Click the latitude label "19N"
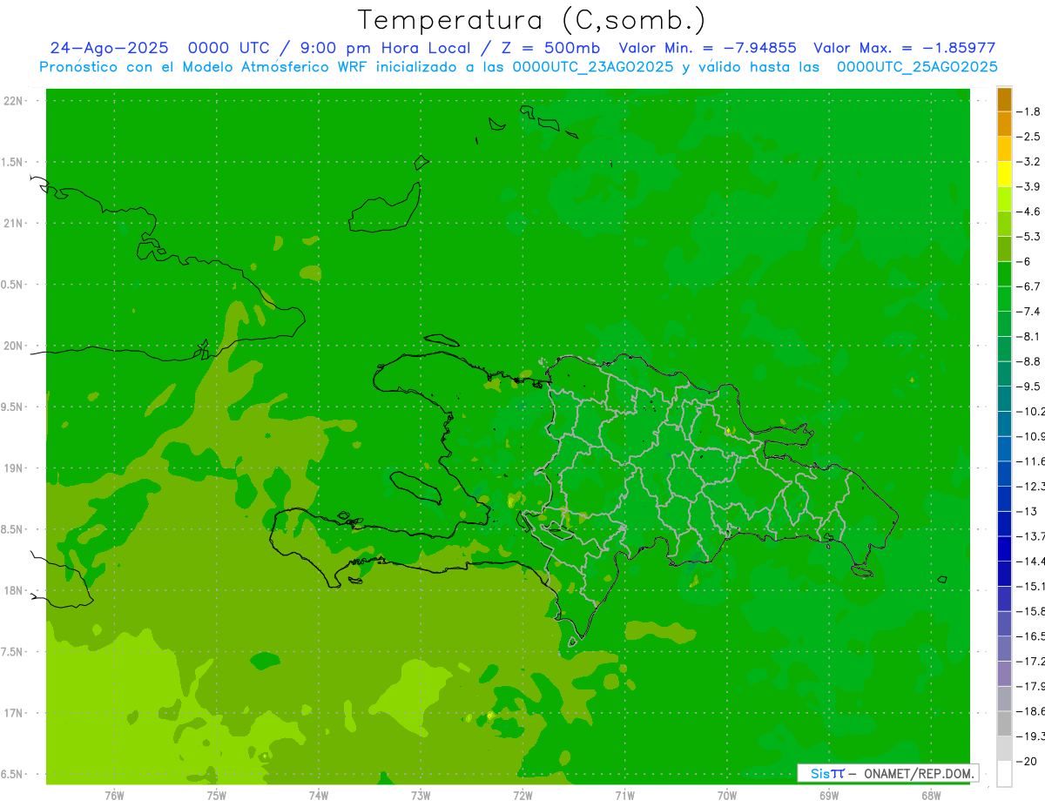The height and width of the screenshot is (807, 1045). click(13, 468)
